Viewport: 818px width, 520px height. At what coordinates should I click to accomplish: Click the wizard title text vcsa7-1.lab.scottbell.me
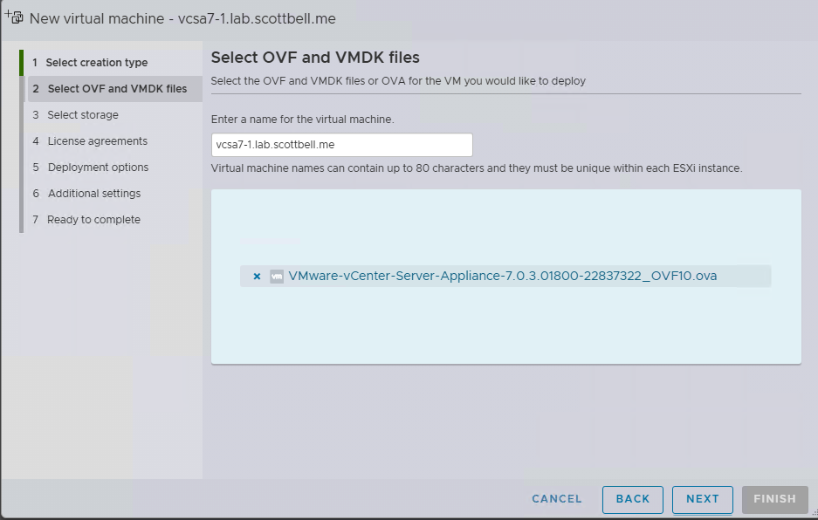pyautogui.click(x=182, y=18)
